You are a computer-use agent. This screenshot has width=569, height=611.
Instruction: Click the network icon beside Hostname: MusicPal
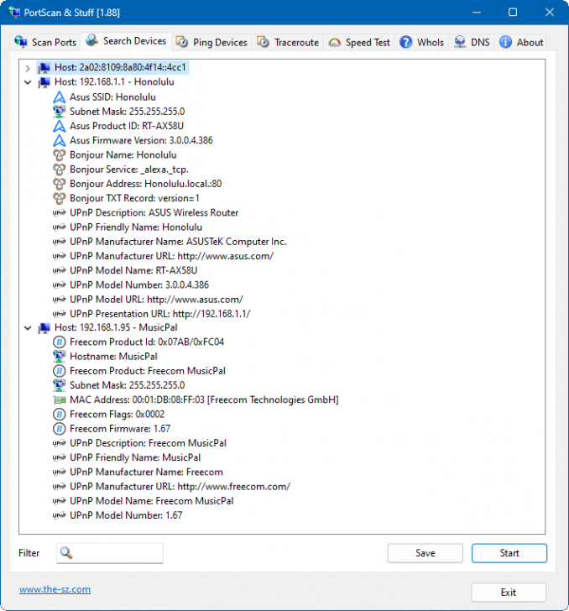[x=59, y=356]
